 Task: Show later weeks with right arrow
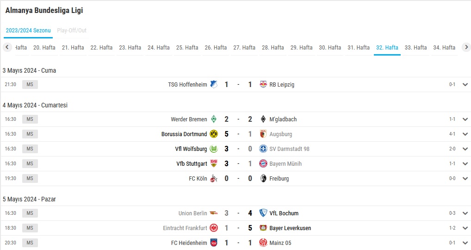coord(466,47)
